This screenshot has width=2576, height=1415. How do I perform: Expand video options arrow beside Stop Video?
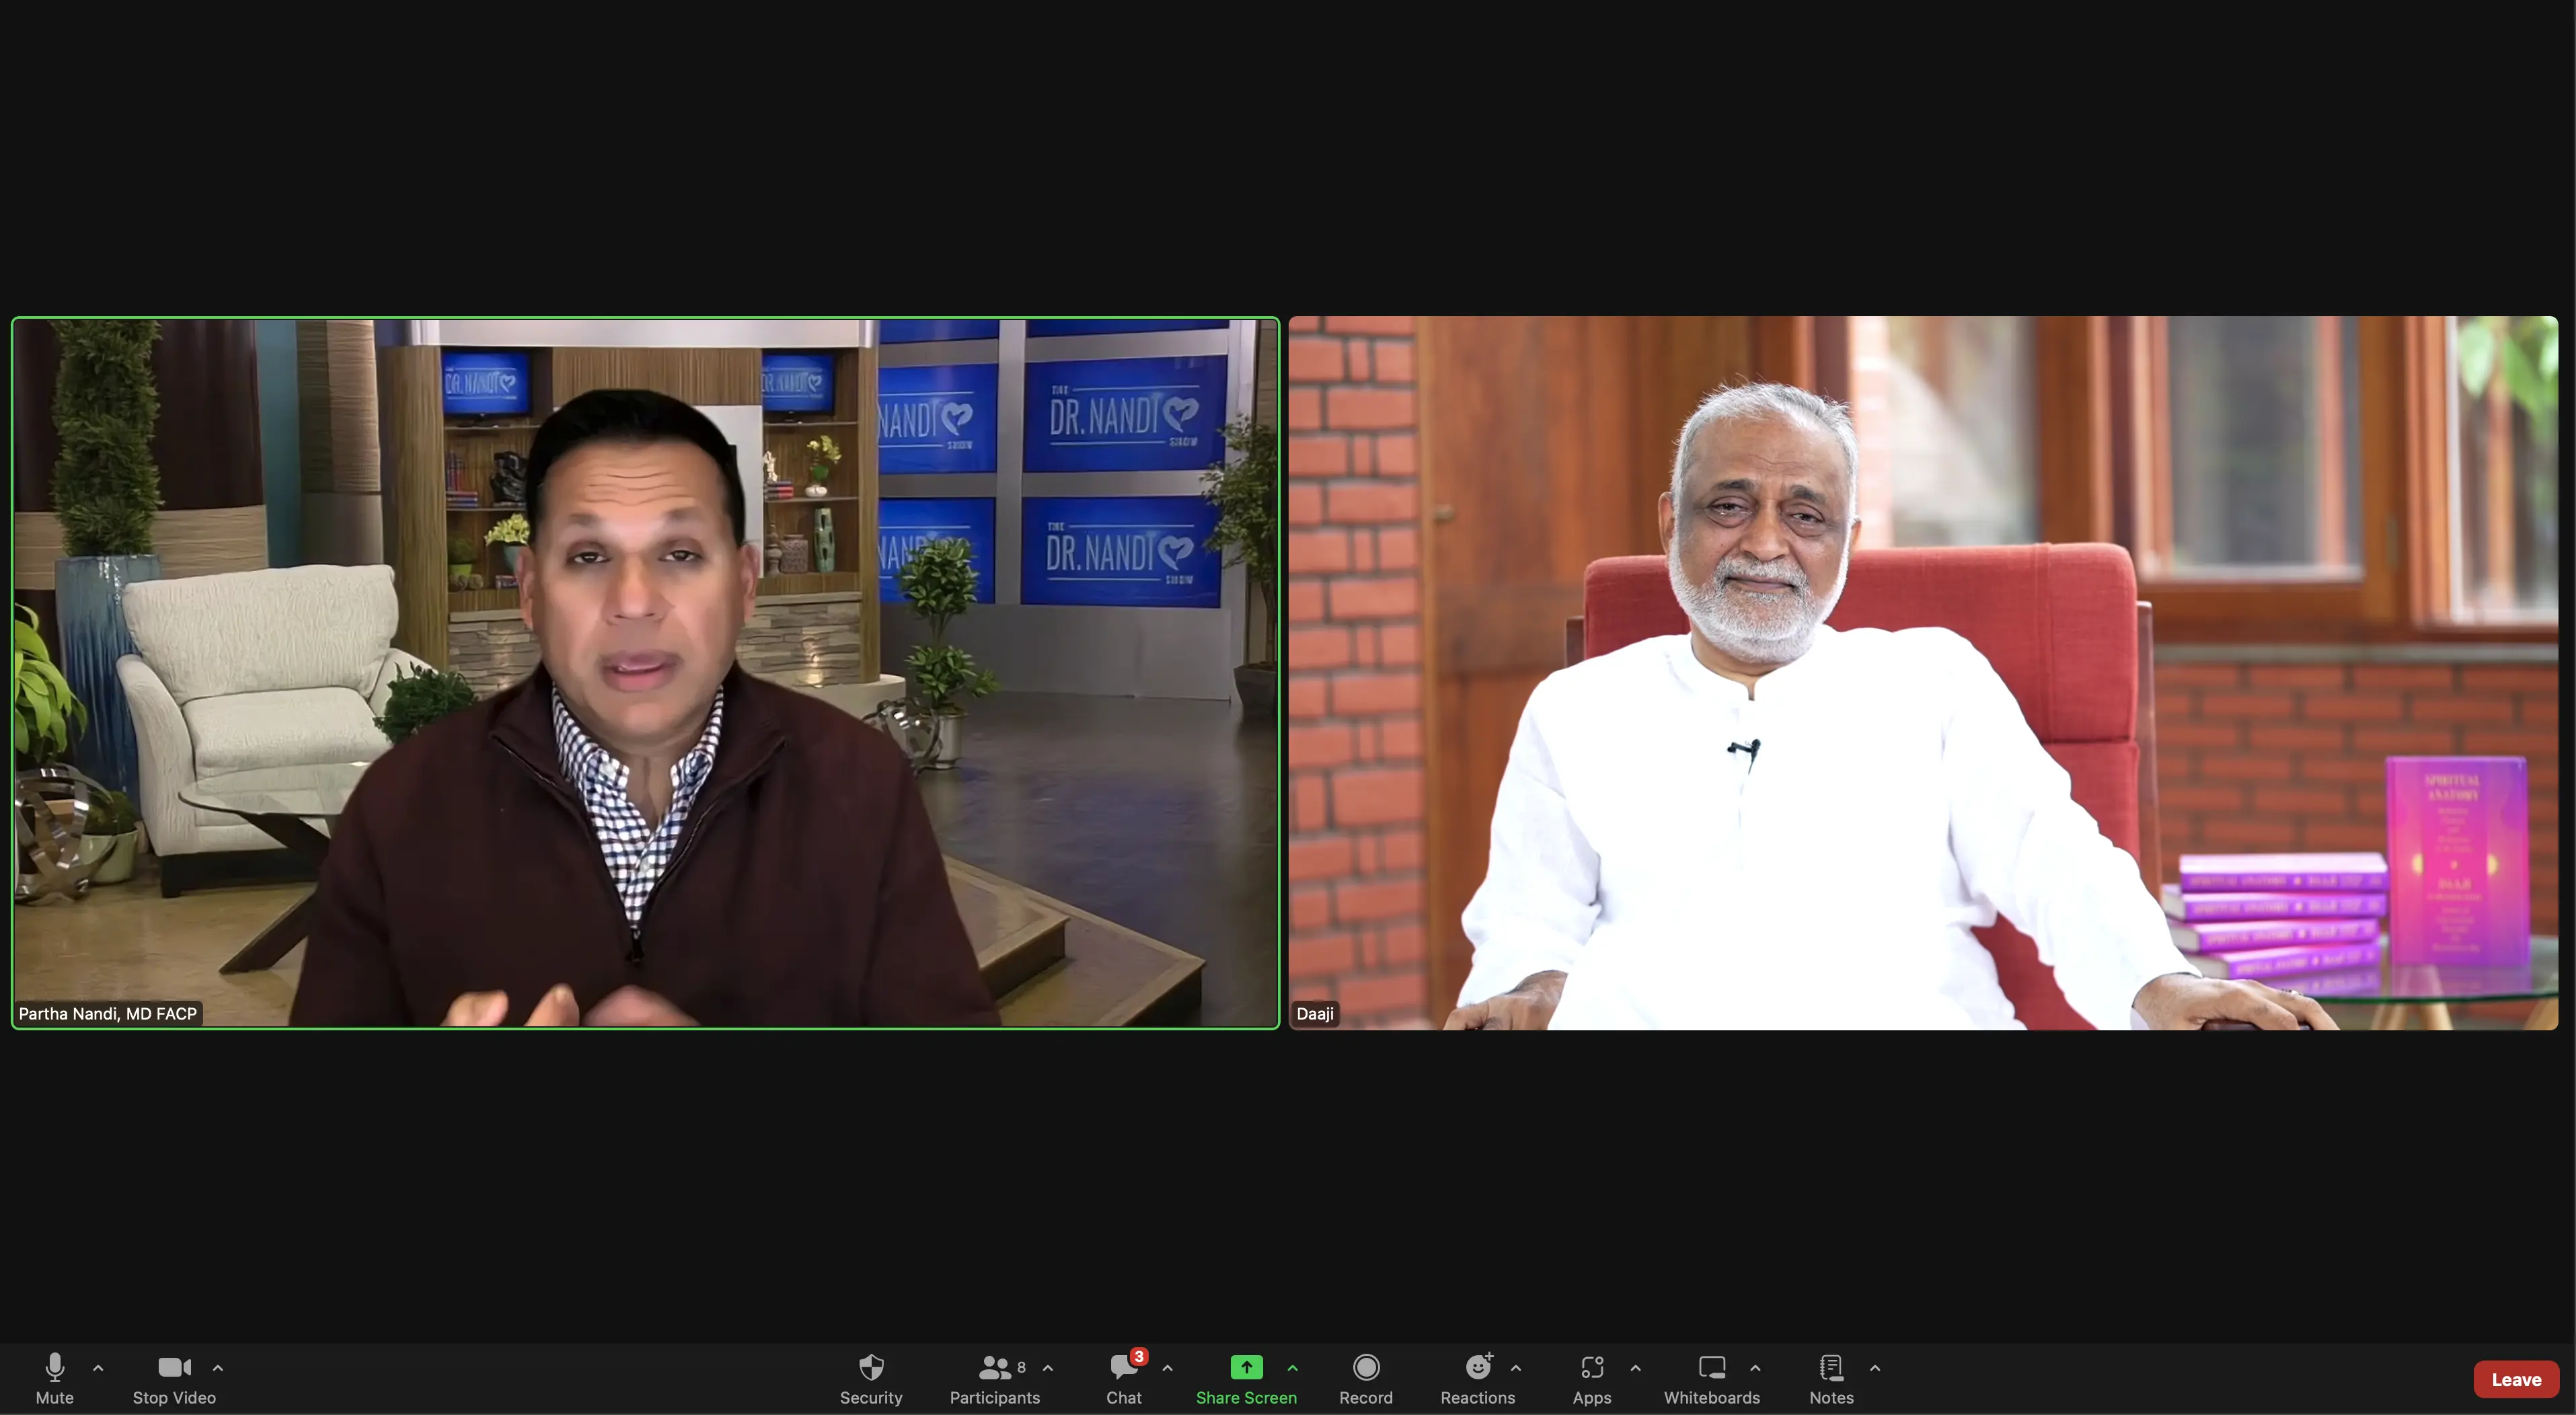point(218,1367)
